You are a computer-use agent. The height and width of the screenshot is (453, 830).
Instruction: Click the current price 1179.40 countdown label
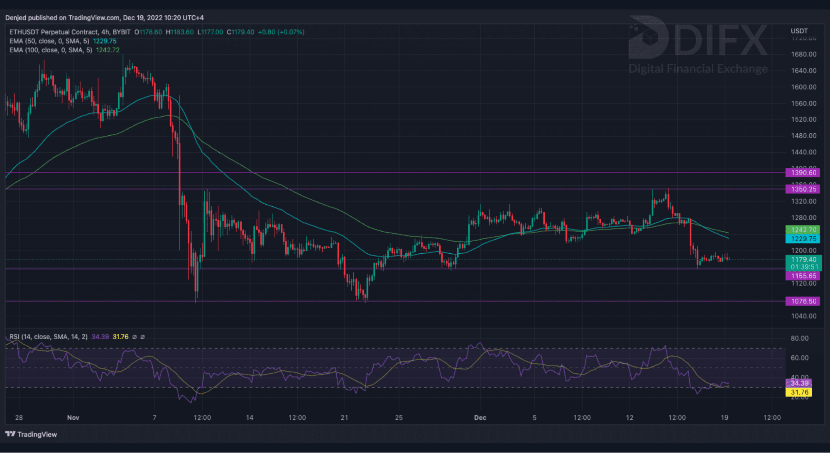[x=803, y=263]
